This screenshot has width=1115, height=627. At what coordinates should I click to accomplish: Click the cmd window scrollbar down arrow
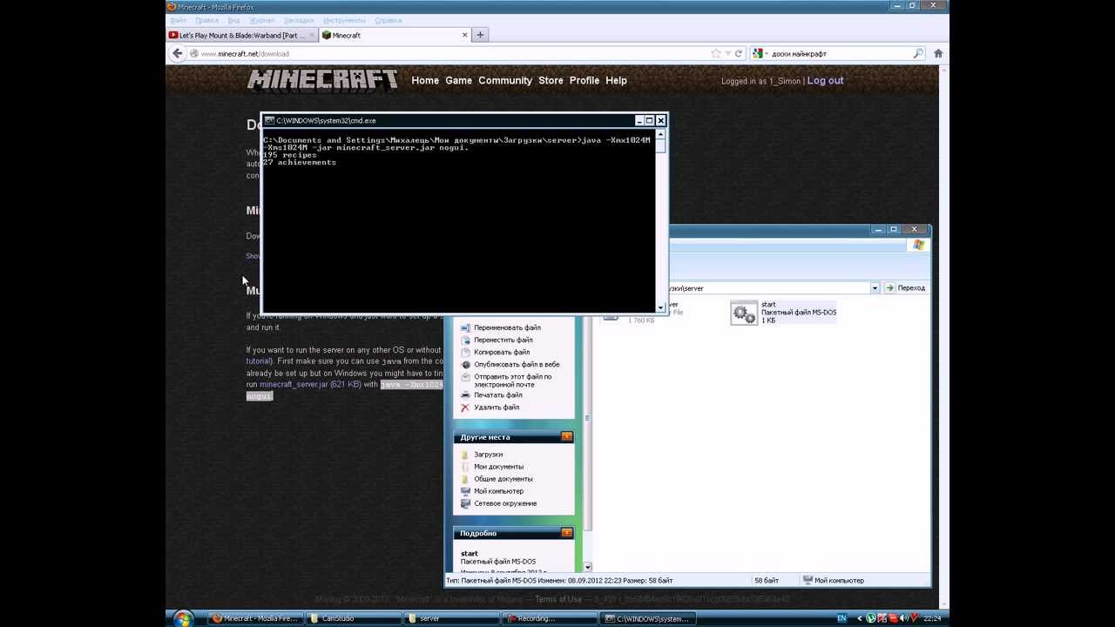coord(660,307)
